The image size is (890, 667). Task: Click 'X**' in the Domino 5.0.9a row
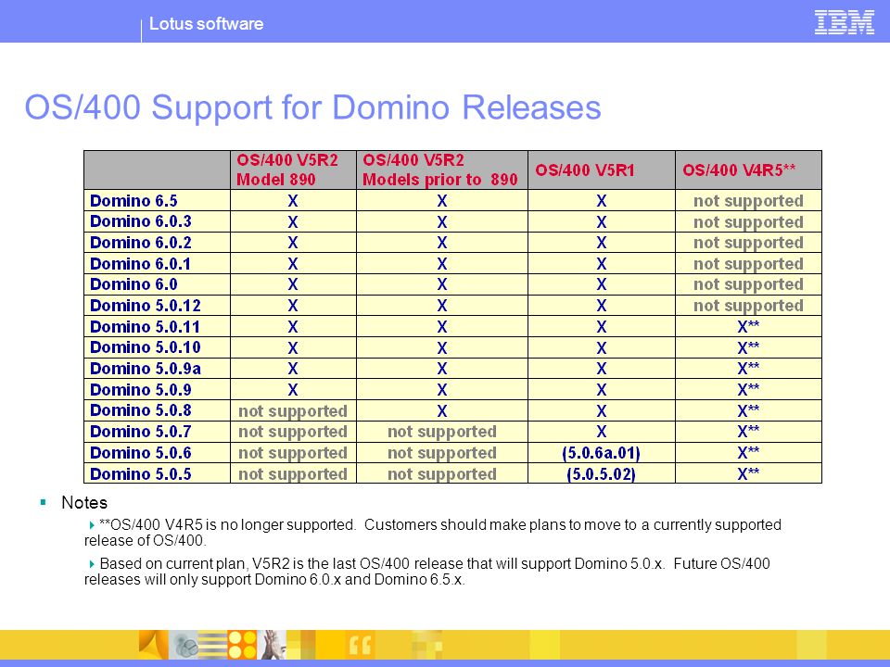pos(748,369)
